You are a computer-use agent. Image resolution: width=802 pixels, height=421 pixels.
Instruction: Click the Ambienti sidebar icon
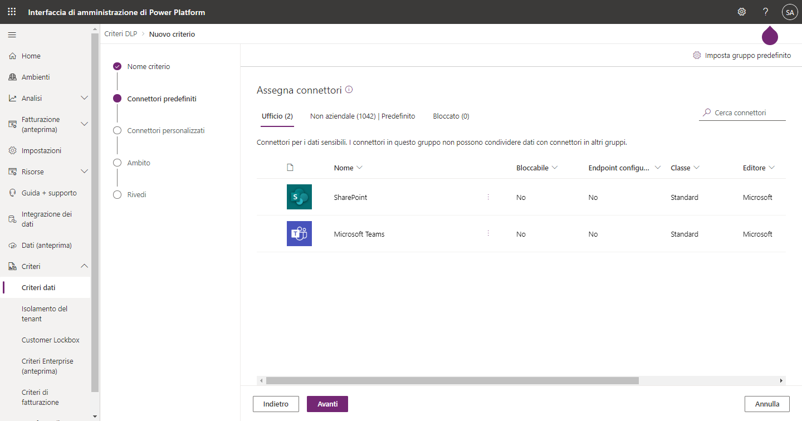click(12, 77)
